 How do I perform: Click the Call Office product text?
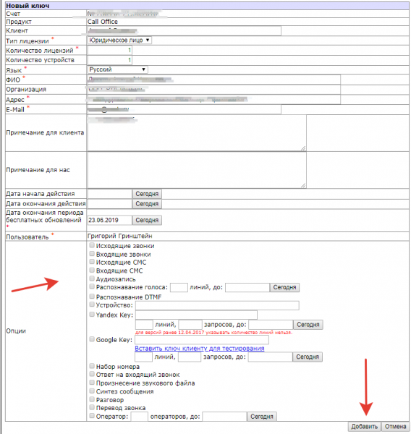103,22
